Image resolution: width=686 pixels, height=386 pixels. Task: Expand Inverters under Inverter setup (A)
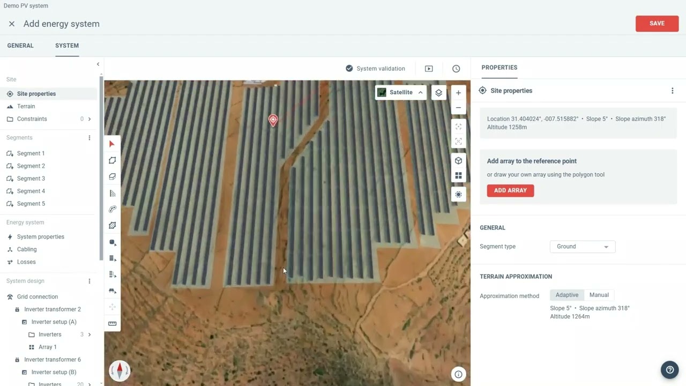(x=90, y=335)
